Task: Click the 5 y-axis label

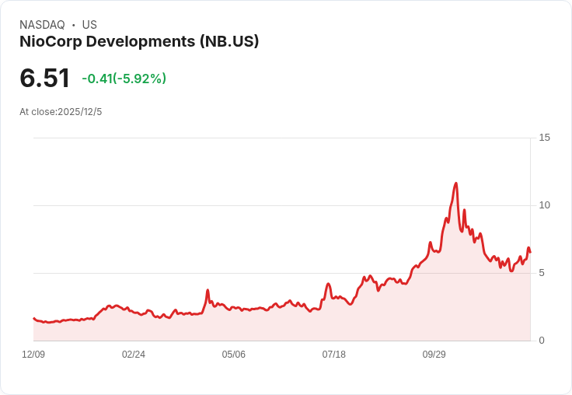Action: click(542, 273)
